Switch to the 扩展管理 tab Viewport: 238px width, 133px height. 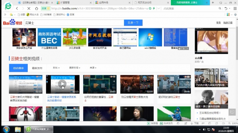point(74,3)
